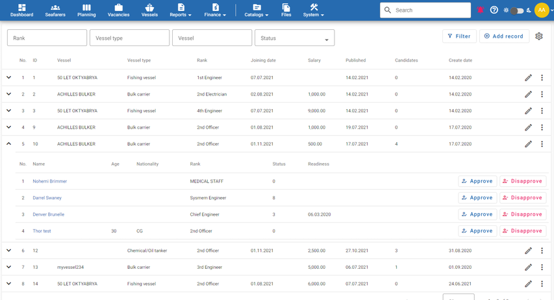Click the Files icon in navbar
554x300 pixels.
tap(286, 10)
